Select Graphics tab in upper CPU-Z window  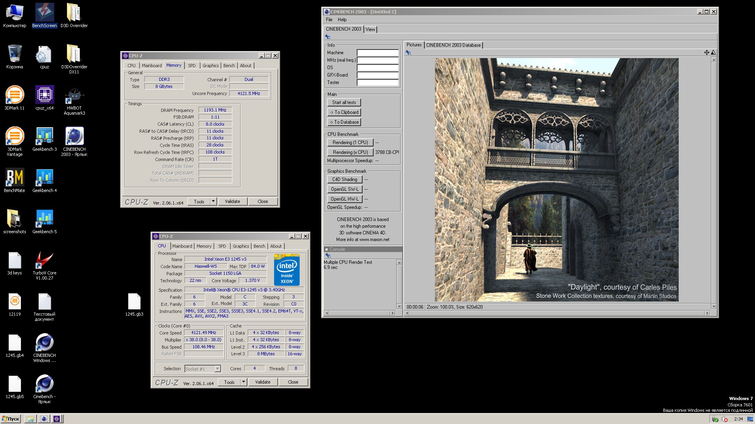(211, 66)
